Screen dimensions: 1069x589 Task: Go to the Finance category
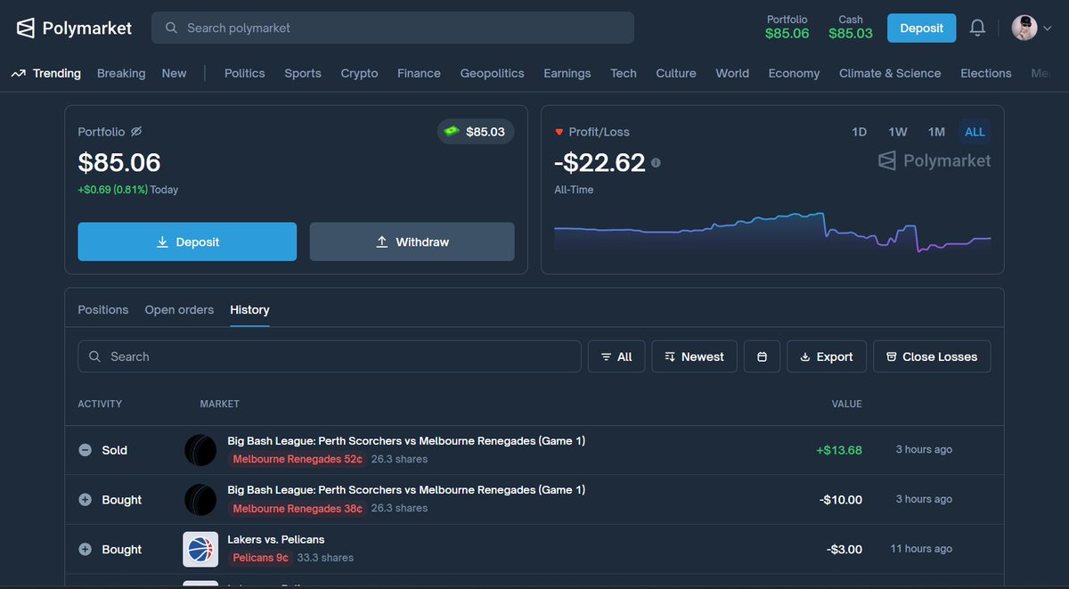coord(419,73)
